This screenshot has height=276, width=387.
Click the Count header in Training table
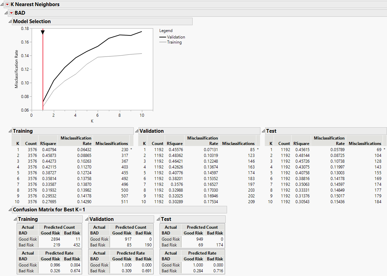(31, 144)
